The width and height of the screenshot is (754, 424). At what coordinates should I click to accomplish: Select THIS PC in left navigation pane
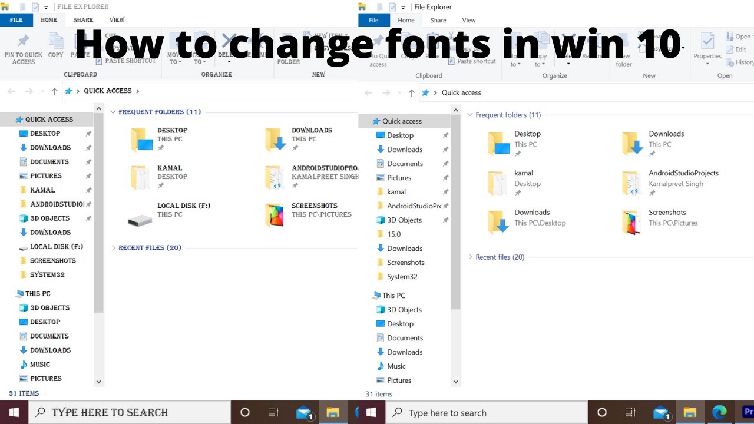(x=38, y=294)
